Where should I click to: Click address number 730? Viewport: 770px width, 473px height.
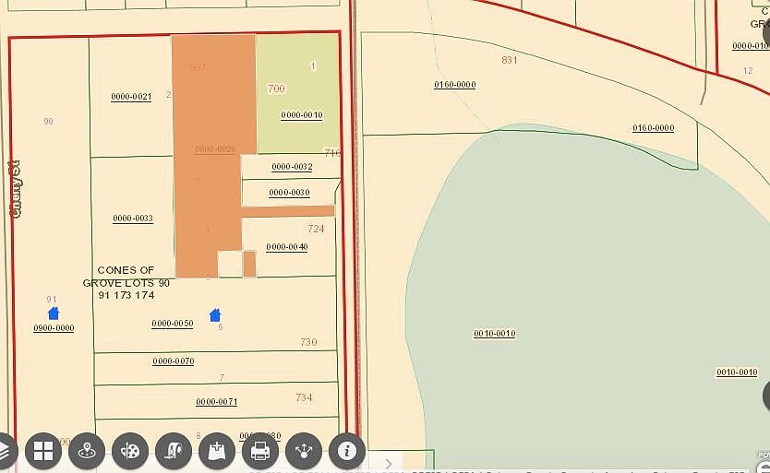[x=308, y=342]
